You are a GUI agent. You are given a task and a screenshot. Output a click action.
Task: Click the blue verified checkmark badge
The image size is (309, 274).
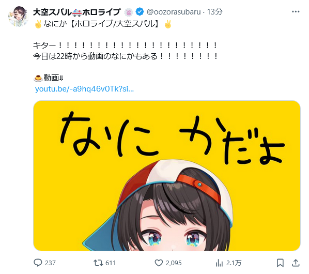coord(140,12)
